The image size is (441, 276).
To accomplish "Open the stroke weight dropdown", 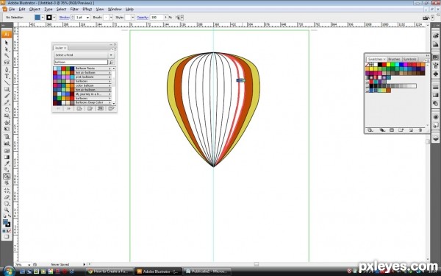I will [87, 18].
